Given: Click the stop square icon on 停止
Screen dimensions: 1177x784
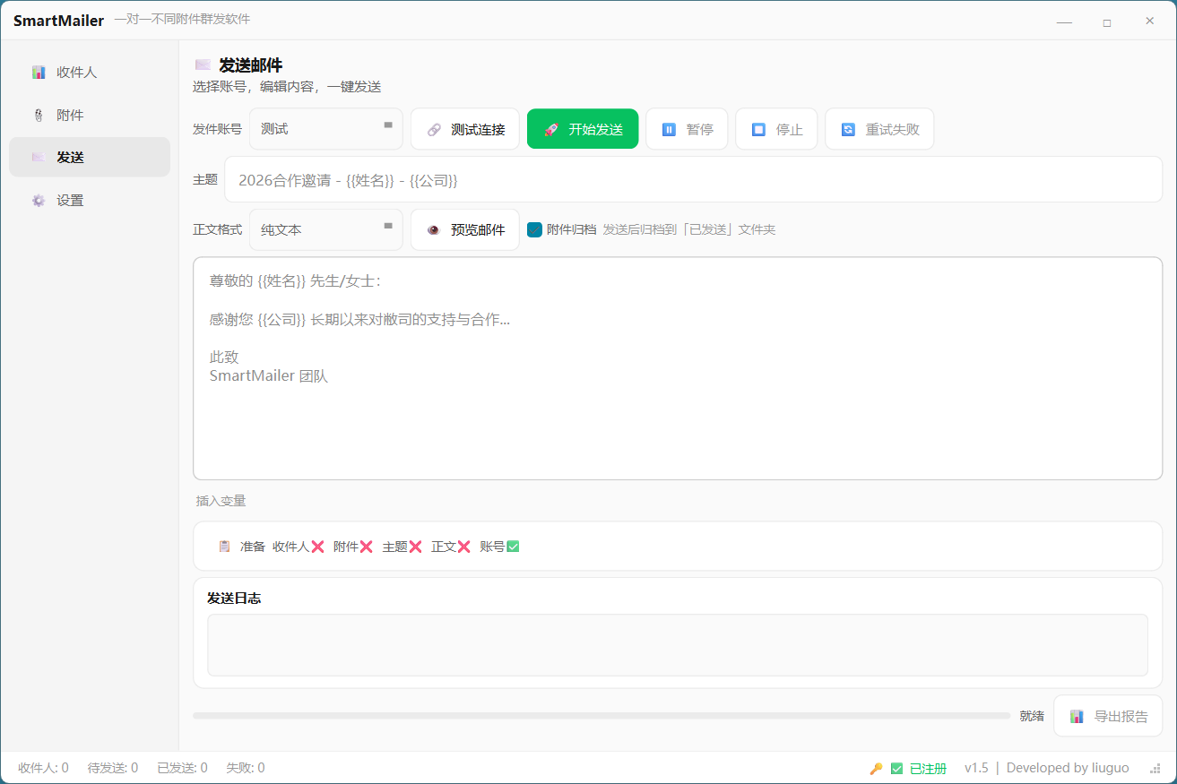Looking at the screenshot, I should tap(758, 130).
